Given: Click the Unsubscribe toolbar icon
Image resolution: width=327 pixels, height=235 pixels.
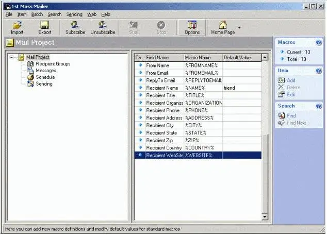Looking at the screenshot, I should pos(103,25).
